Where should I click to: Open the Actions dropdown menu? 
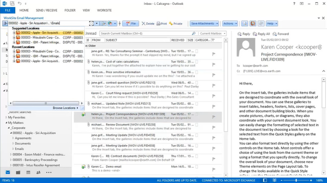230,24
